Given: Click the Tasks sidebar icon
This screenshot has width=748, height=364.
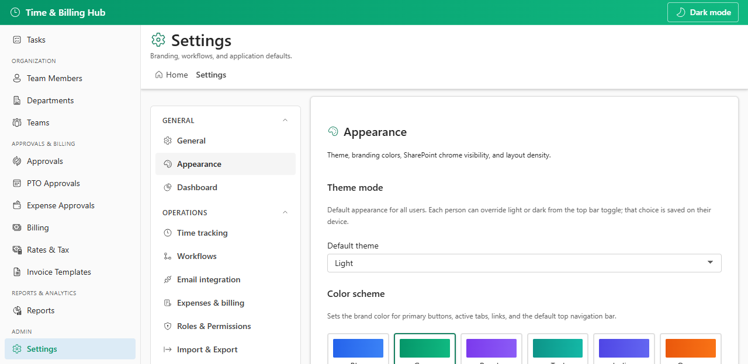Looking at the screenshot, I should click(17, 40).
